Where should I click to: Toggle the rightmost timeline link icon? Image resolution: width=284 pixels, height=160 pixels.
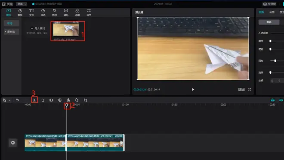(281, 100)
